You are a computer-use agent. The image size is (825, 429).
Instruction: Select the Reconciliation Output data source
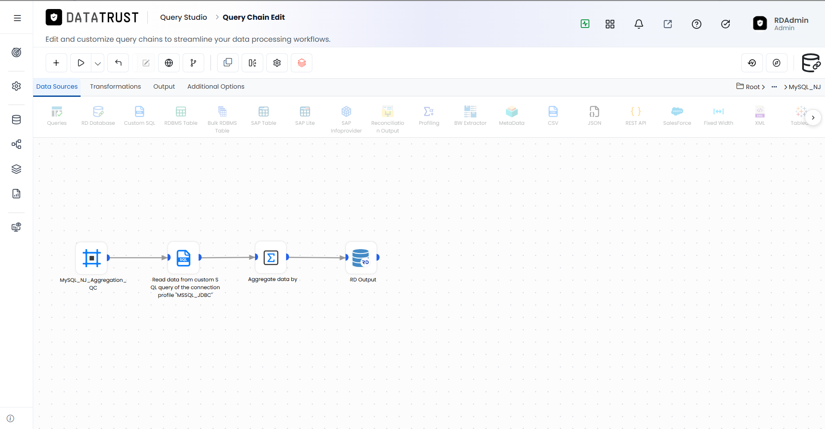click(388, 120)
